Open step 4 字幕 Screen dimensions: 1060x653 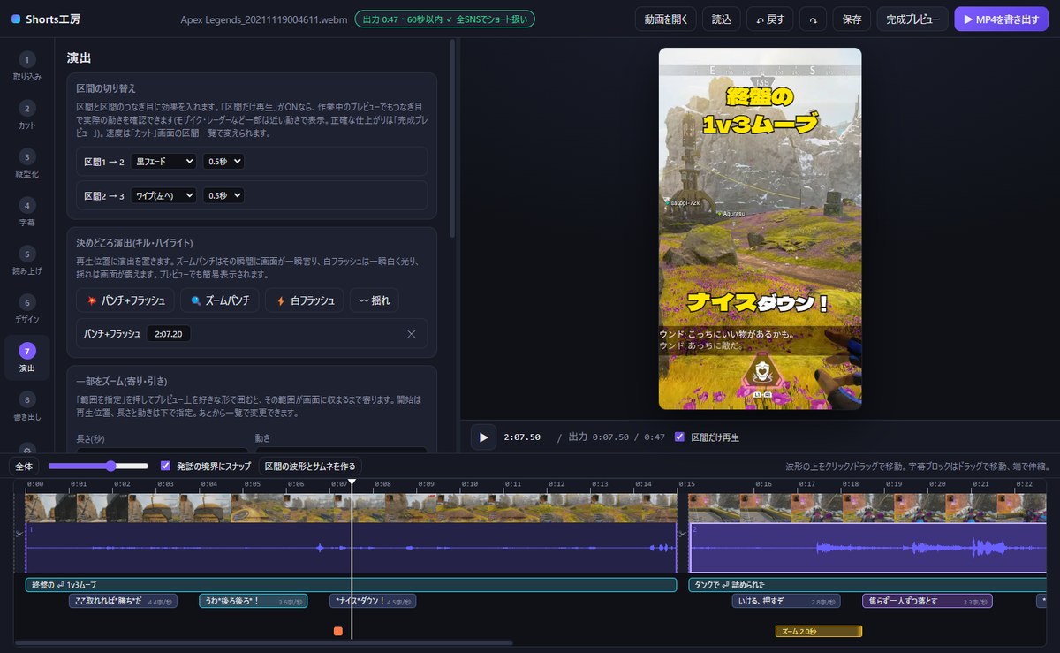[26, 213]
